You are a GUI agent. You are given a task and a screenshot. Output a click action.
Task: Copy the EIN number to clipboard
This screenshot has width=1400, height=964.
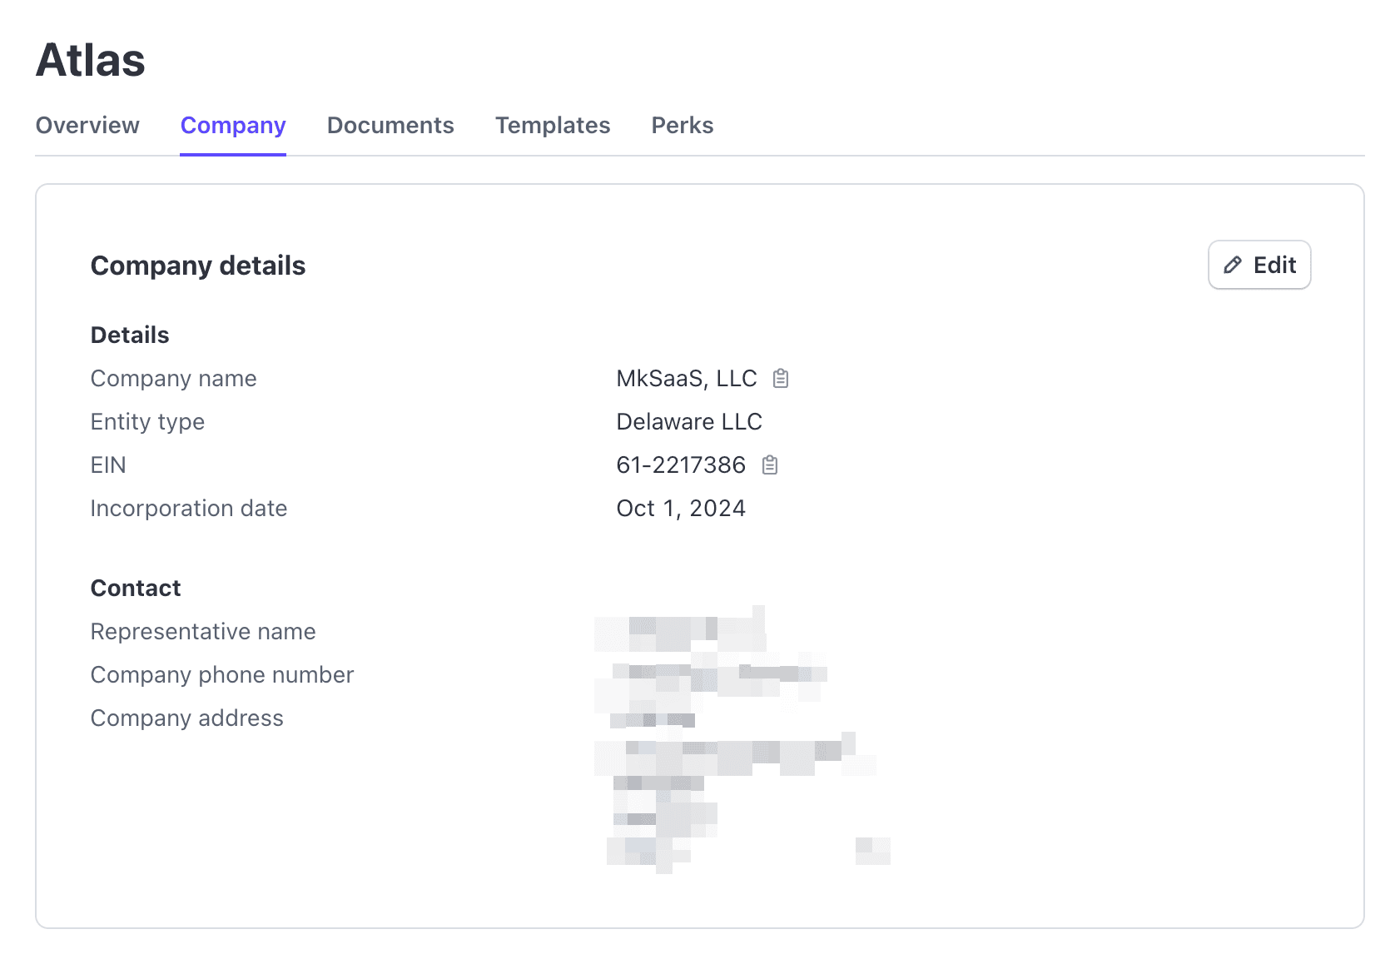[x=770, y=465]
